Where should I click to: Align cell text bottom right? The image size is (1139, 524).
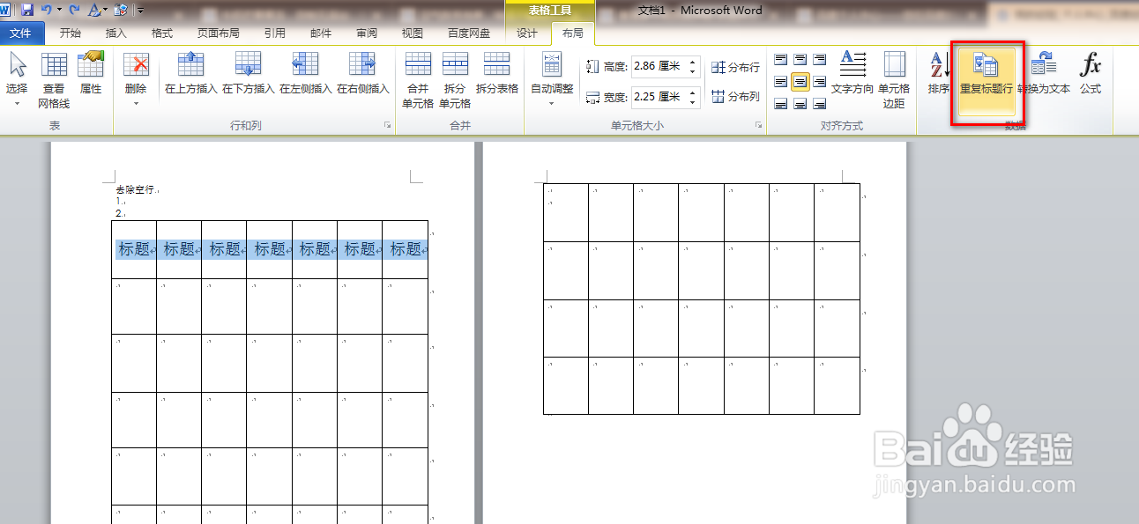[x=820, y=104]
